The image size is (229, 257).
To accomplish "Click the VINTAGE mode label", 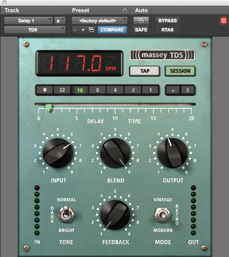I will point(162,200).
